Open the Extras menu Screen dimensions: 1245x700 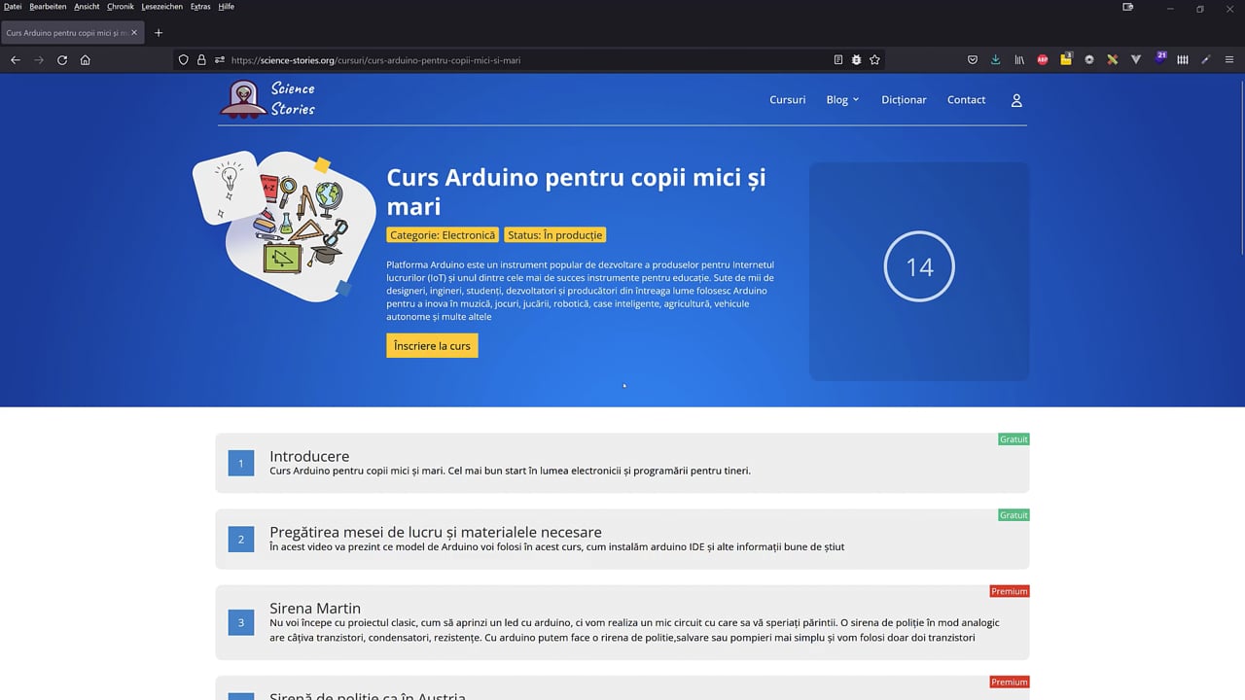point(200,7)
